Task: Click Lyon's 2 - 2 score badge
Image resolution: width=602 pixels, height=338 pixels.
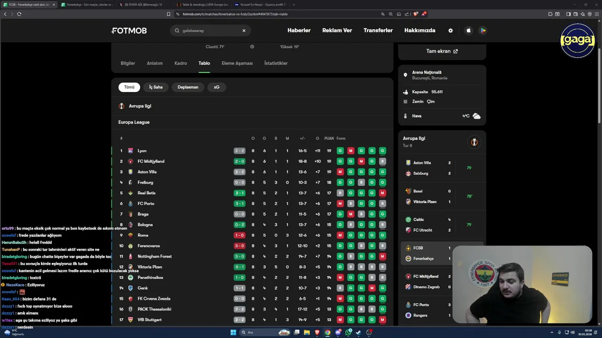Action: tap(239, 151)
